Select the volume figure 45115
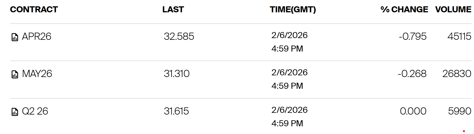The image size is (474, 134). tap(459, 37)
